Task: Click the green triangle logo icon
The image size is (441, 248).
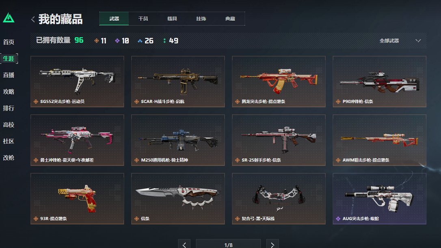Action: tap(9, 18)
